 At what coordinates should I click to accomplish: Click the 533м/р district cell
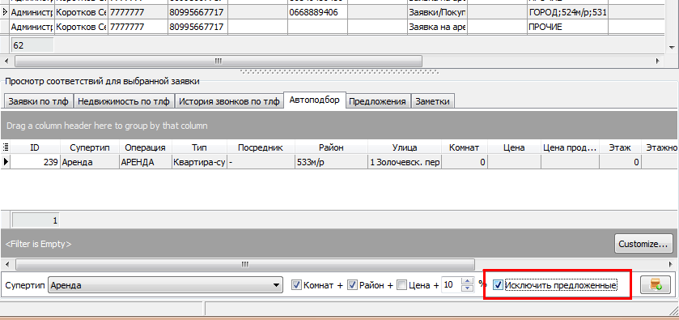coord(331,162)
